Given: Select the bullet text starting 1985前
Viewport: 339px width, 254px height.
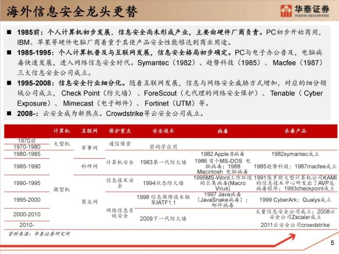Looking at the screenshot, I should click(x=169, y=37).
